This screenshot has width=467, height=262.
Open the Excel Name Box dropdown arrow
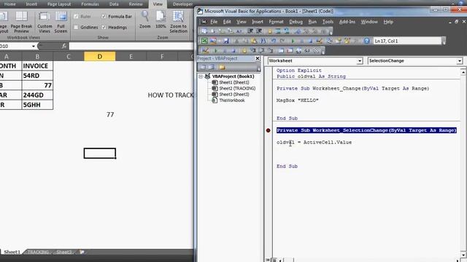34,47
